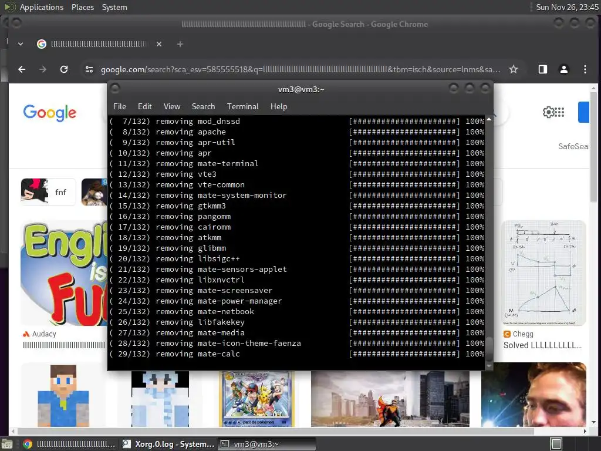Click the Chrome horizontal scrollbar
The width and height of the screenshot is (601, 451).
276,431
